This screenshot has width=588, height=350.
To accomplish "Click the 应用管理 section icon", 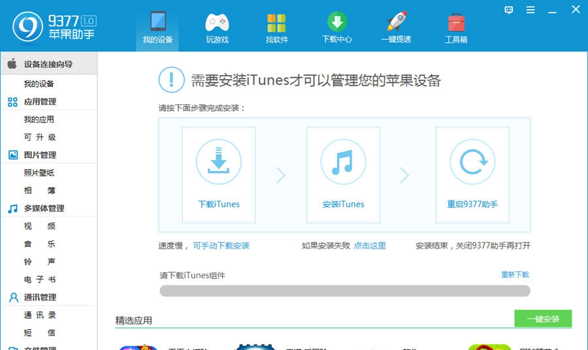I will (x=12, y=102).
